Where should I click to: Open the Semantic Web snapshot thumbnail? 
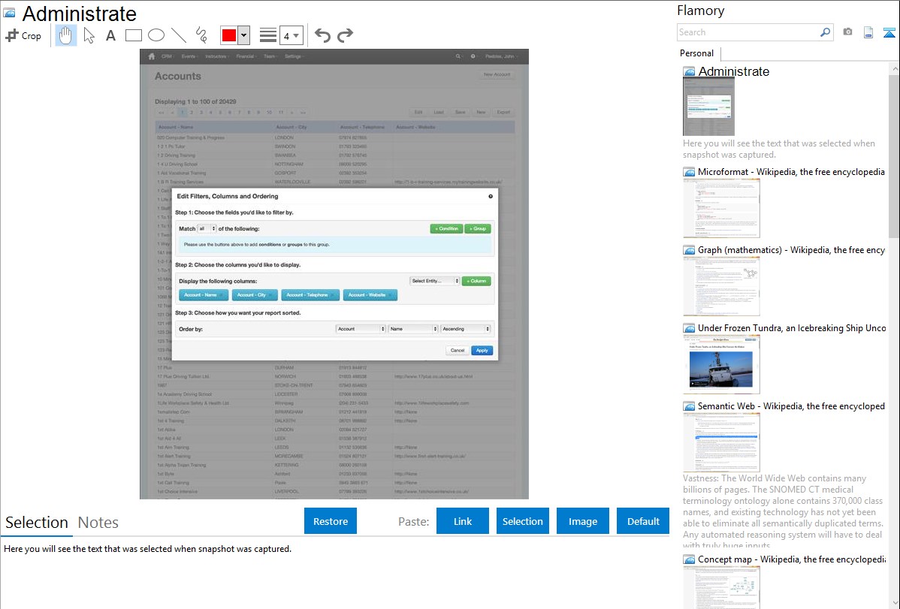(x=721, y=442)
